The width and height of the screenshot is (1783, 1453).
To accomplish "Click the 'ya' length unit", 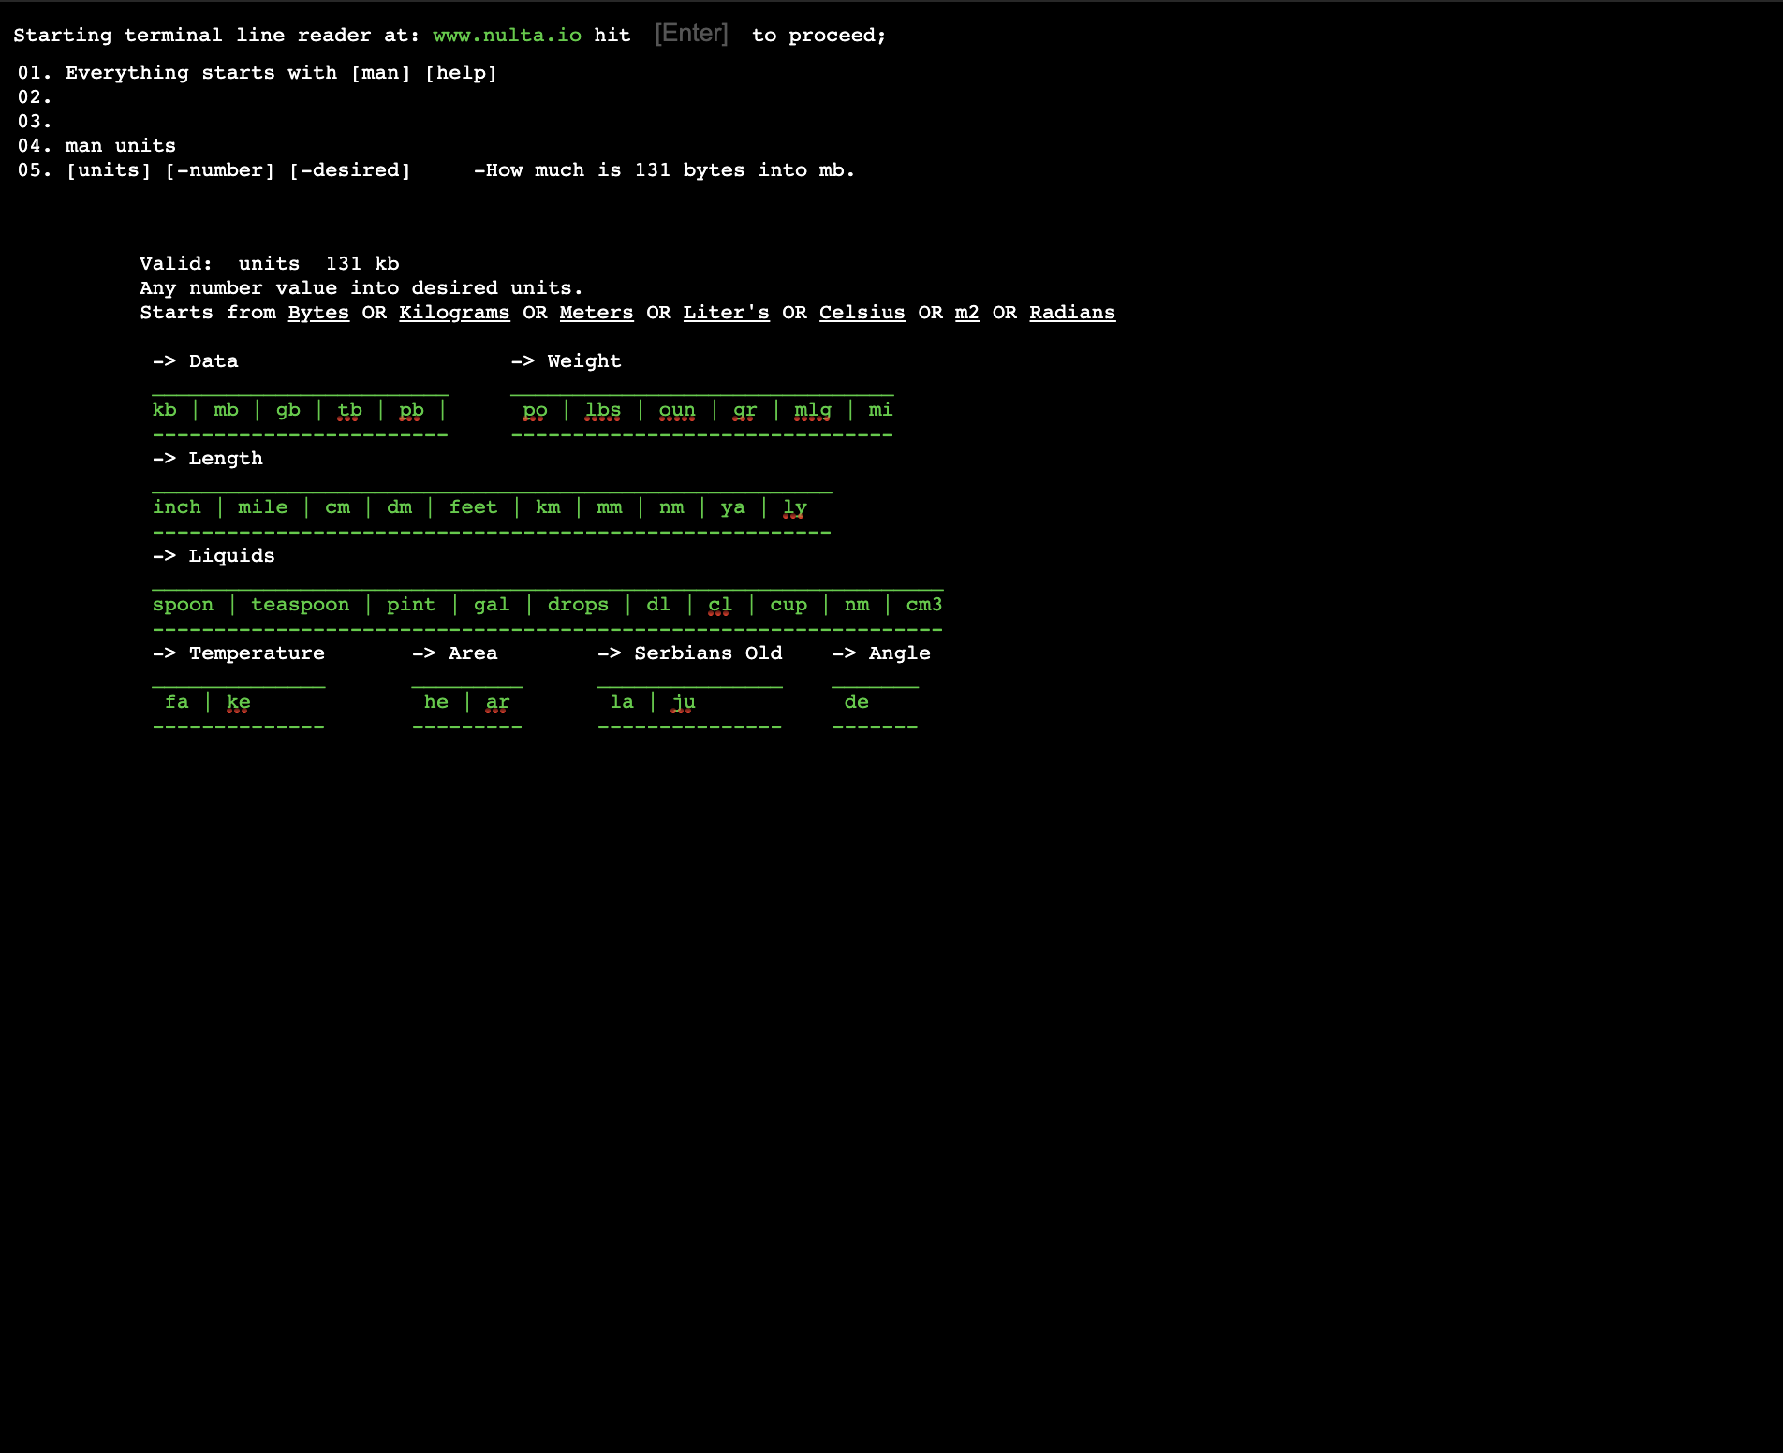I will [733, 507].
